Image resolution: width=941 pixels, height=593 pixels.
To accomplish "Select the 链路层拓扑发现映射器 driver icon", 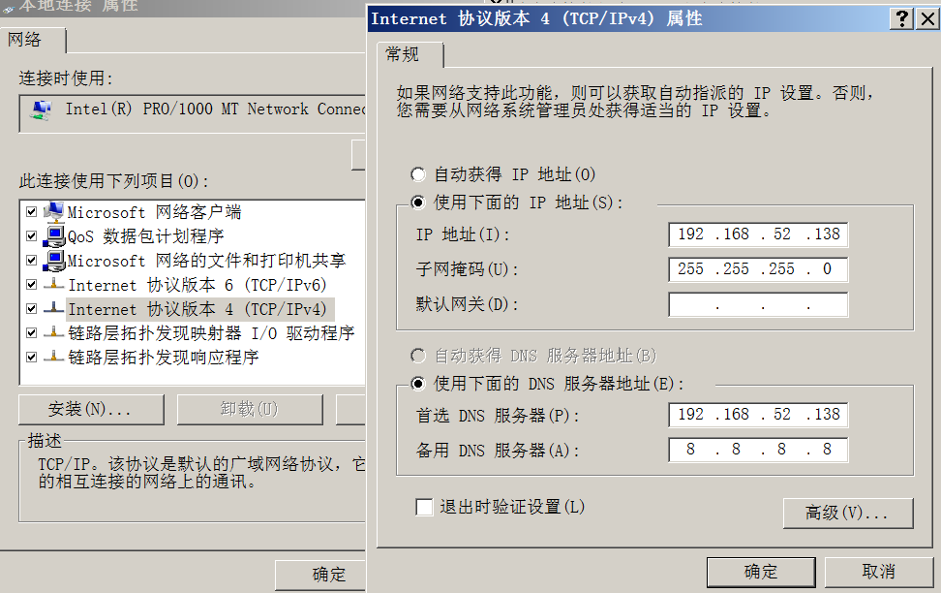I will pos(54,333).
